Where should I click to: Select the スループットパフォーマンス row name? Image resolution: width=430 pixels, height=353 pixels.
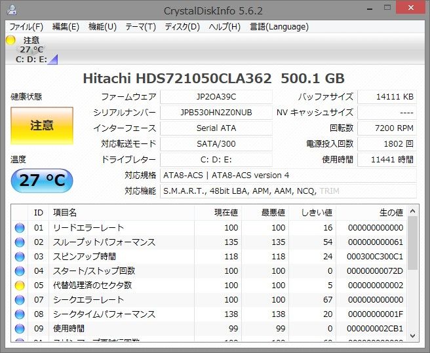[104, 242]
